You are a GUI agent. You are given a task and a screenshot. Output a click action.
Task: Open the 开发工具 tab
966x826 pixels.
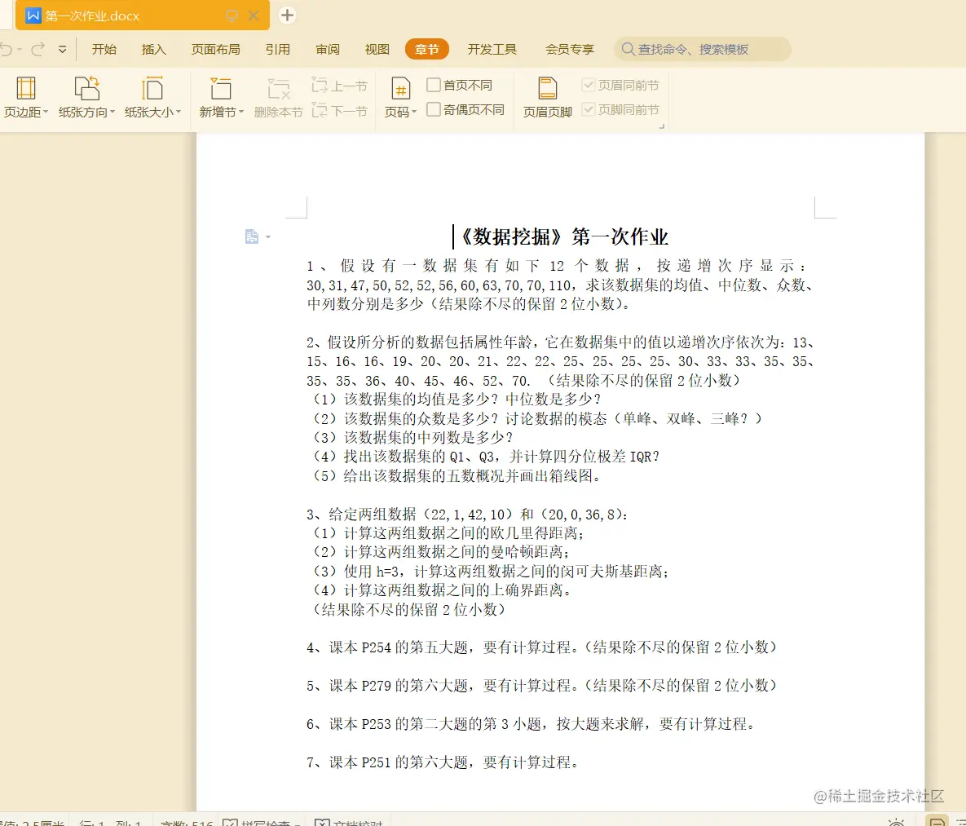492,49
